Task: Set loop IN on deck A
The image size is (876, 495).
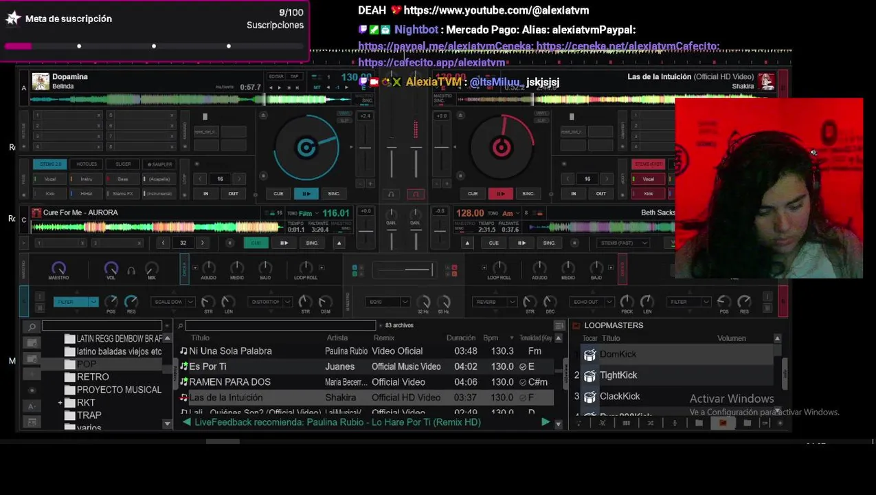Action: click(205, 194)
